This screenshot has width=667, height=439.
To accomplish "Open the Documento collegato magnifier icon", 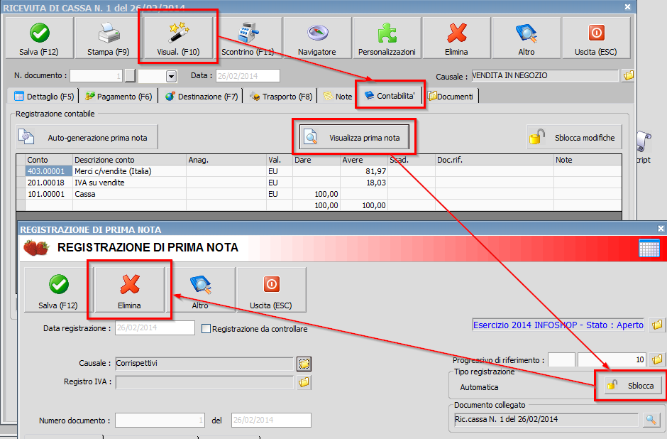I will click(x=651, y=420).
